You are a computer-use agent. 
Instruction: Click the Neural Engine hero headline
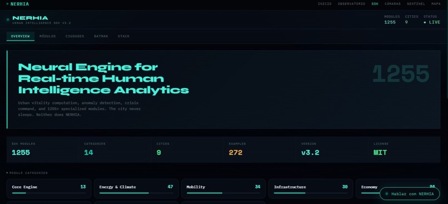pyautogui.click(x=103, y=79)
